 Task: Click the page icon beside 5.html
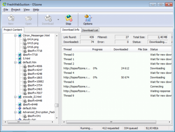point(20,58)
